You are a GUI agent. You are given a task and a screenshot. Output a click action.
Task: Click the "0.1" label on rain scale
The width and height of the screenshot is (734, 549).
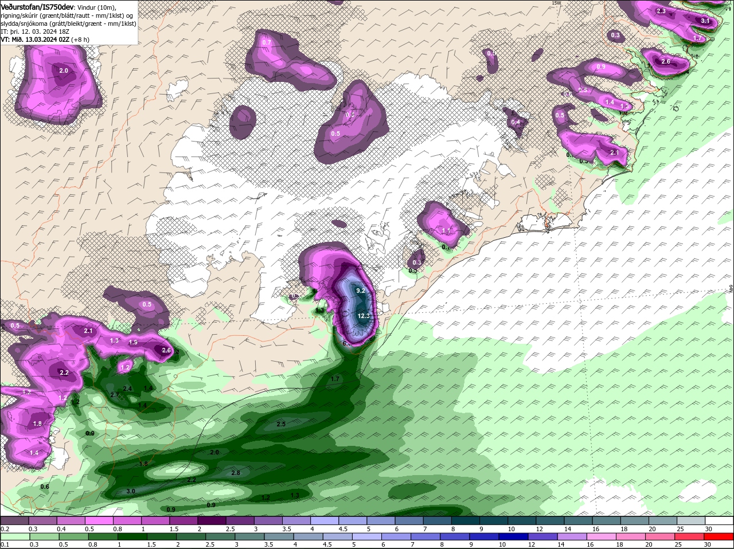(x=5, y=544)
